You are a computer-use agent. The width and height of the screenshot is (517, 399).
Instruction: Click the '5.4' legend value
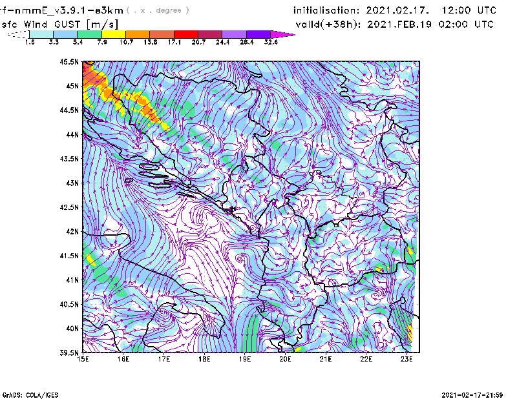(x=78, y=42)
